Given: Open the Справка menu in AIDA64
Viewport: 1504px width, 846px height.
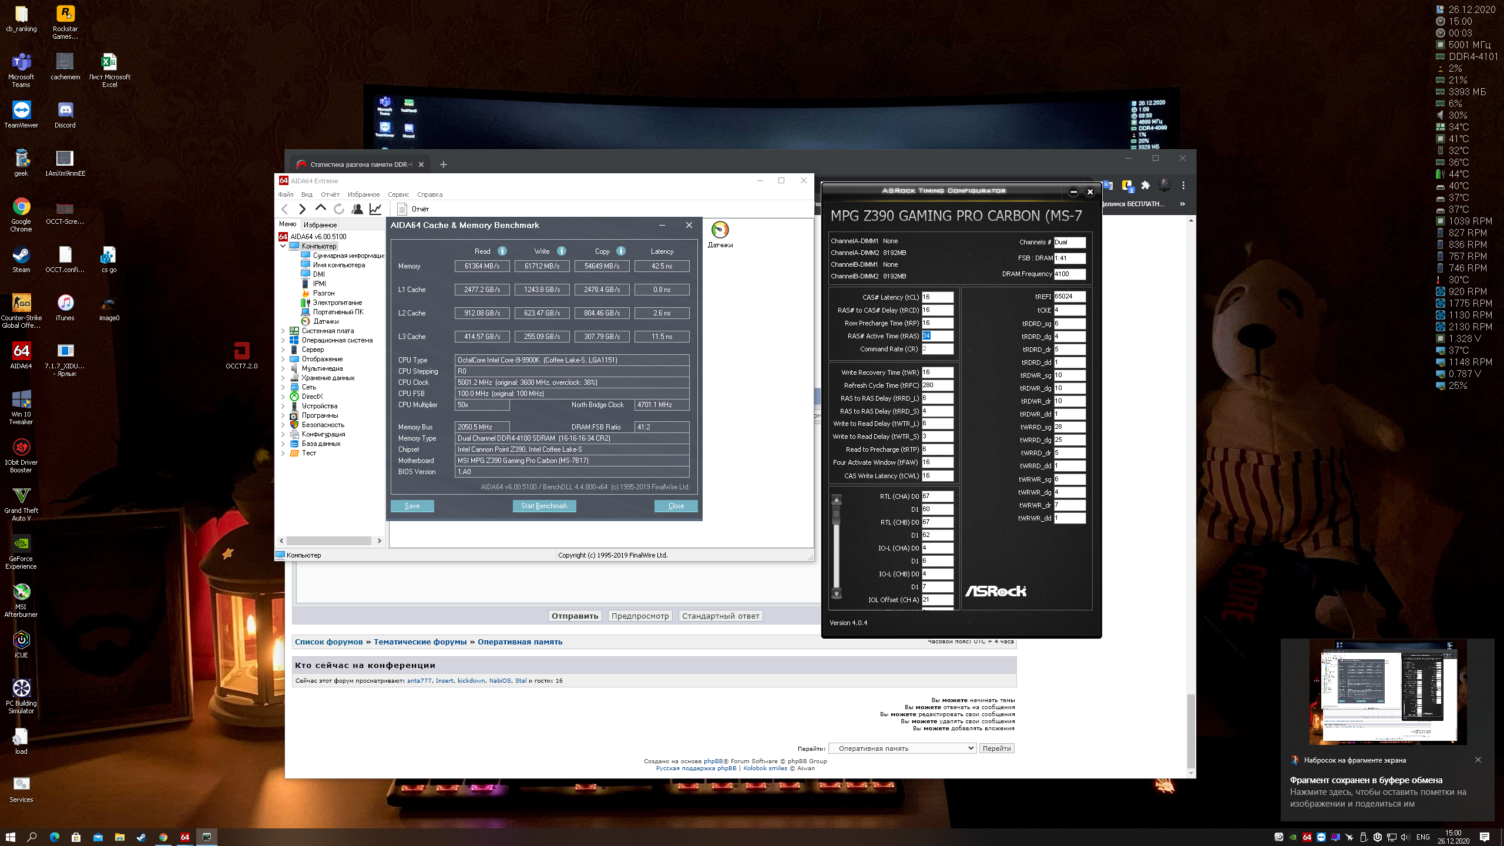Looking at the screenshot, I should tap(429, 194).
